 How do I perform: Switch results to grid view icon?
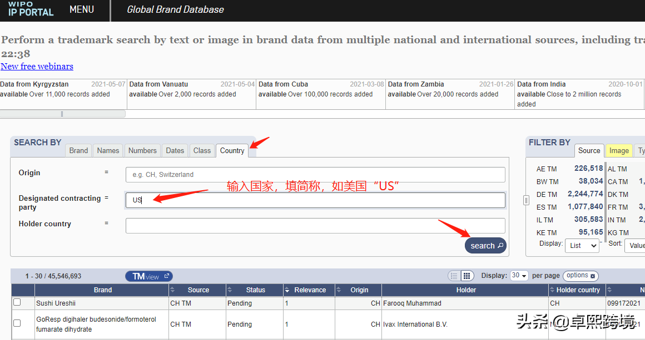point(467,276)
